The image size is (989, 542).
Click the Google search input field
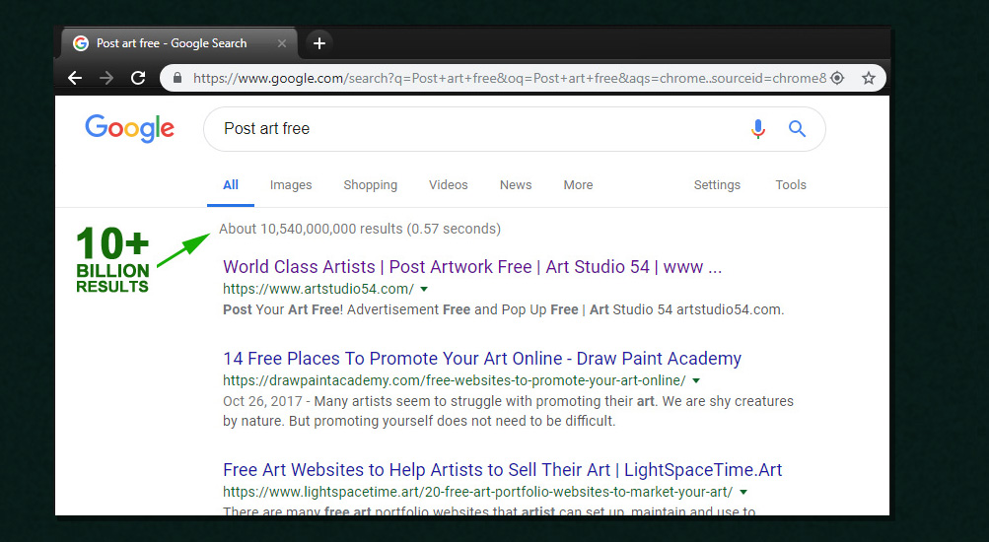click(x=473, y=129)
